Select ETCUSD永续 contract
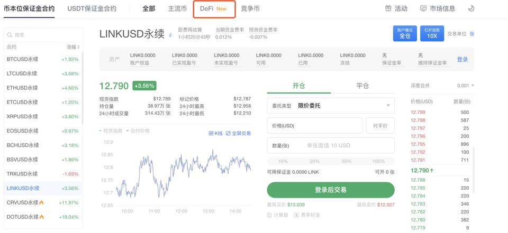The width and height of the screenshot is (508, 233). 43,102
